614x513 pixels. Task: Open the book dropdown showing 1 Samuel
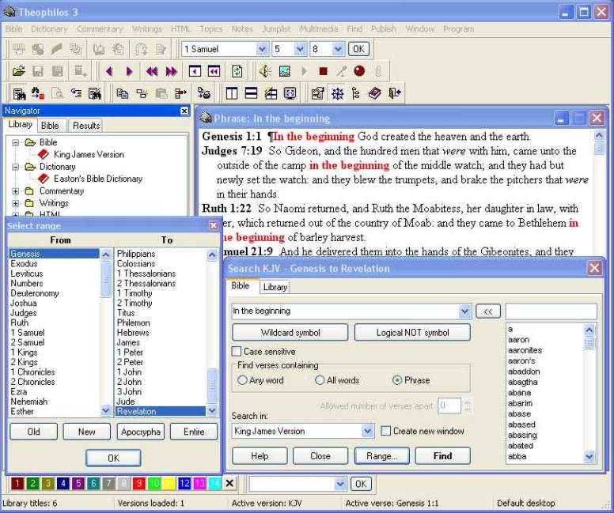point(262,49)
